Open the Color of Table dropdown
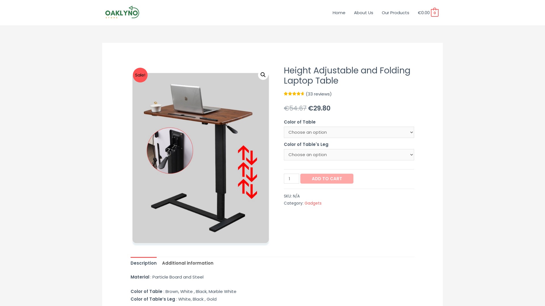545x306 pixels. coord(349,132)
